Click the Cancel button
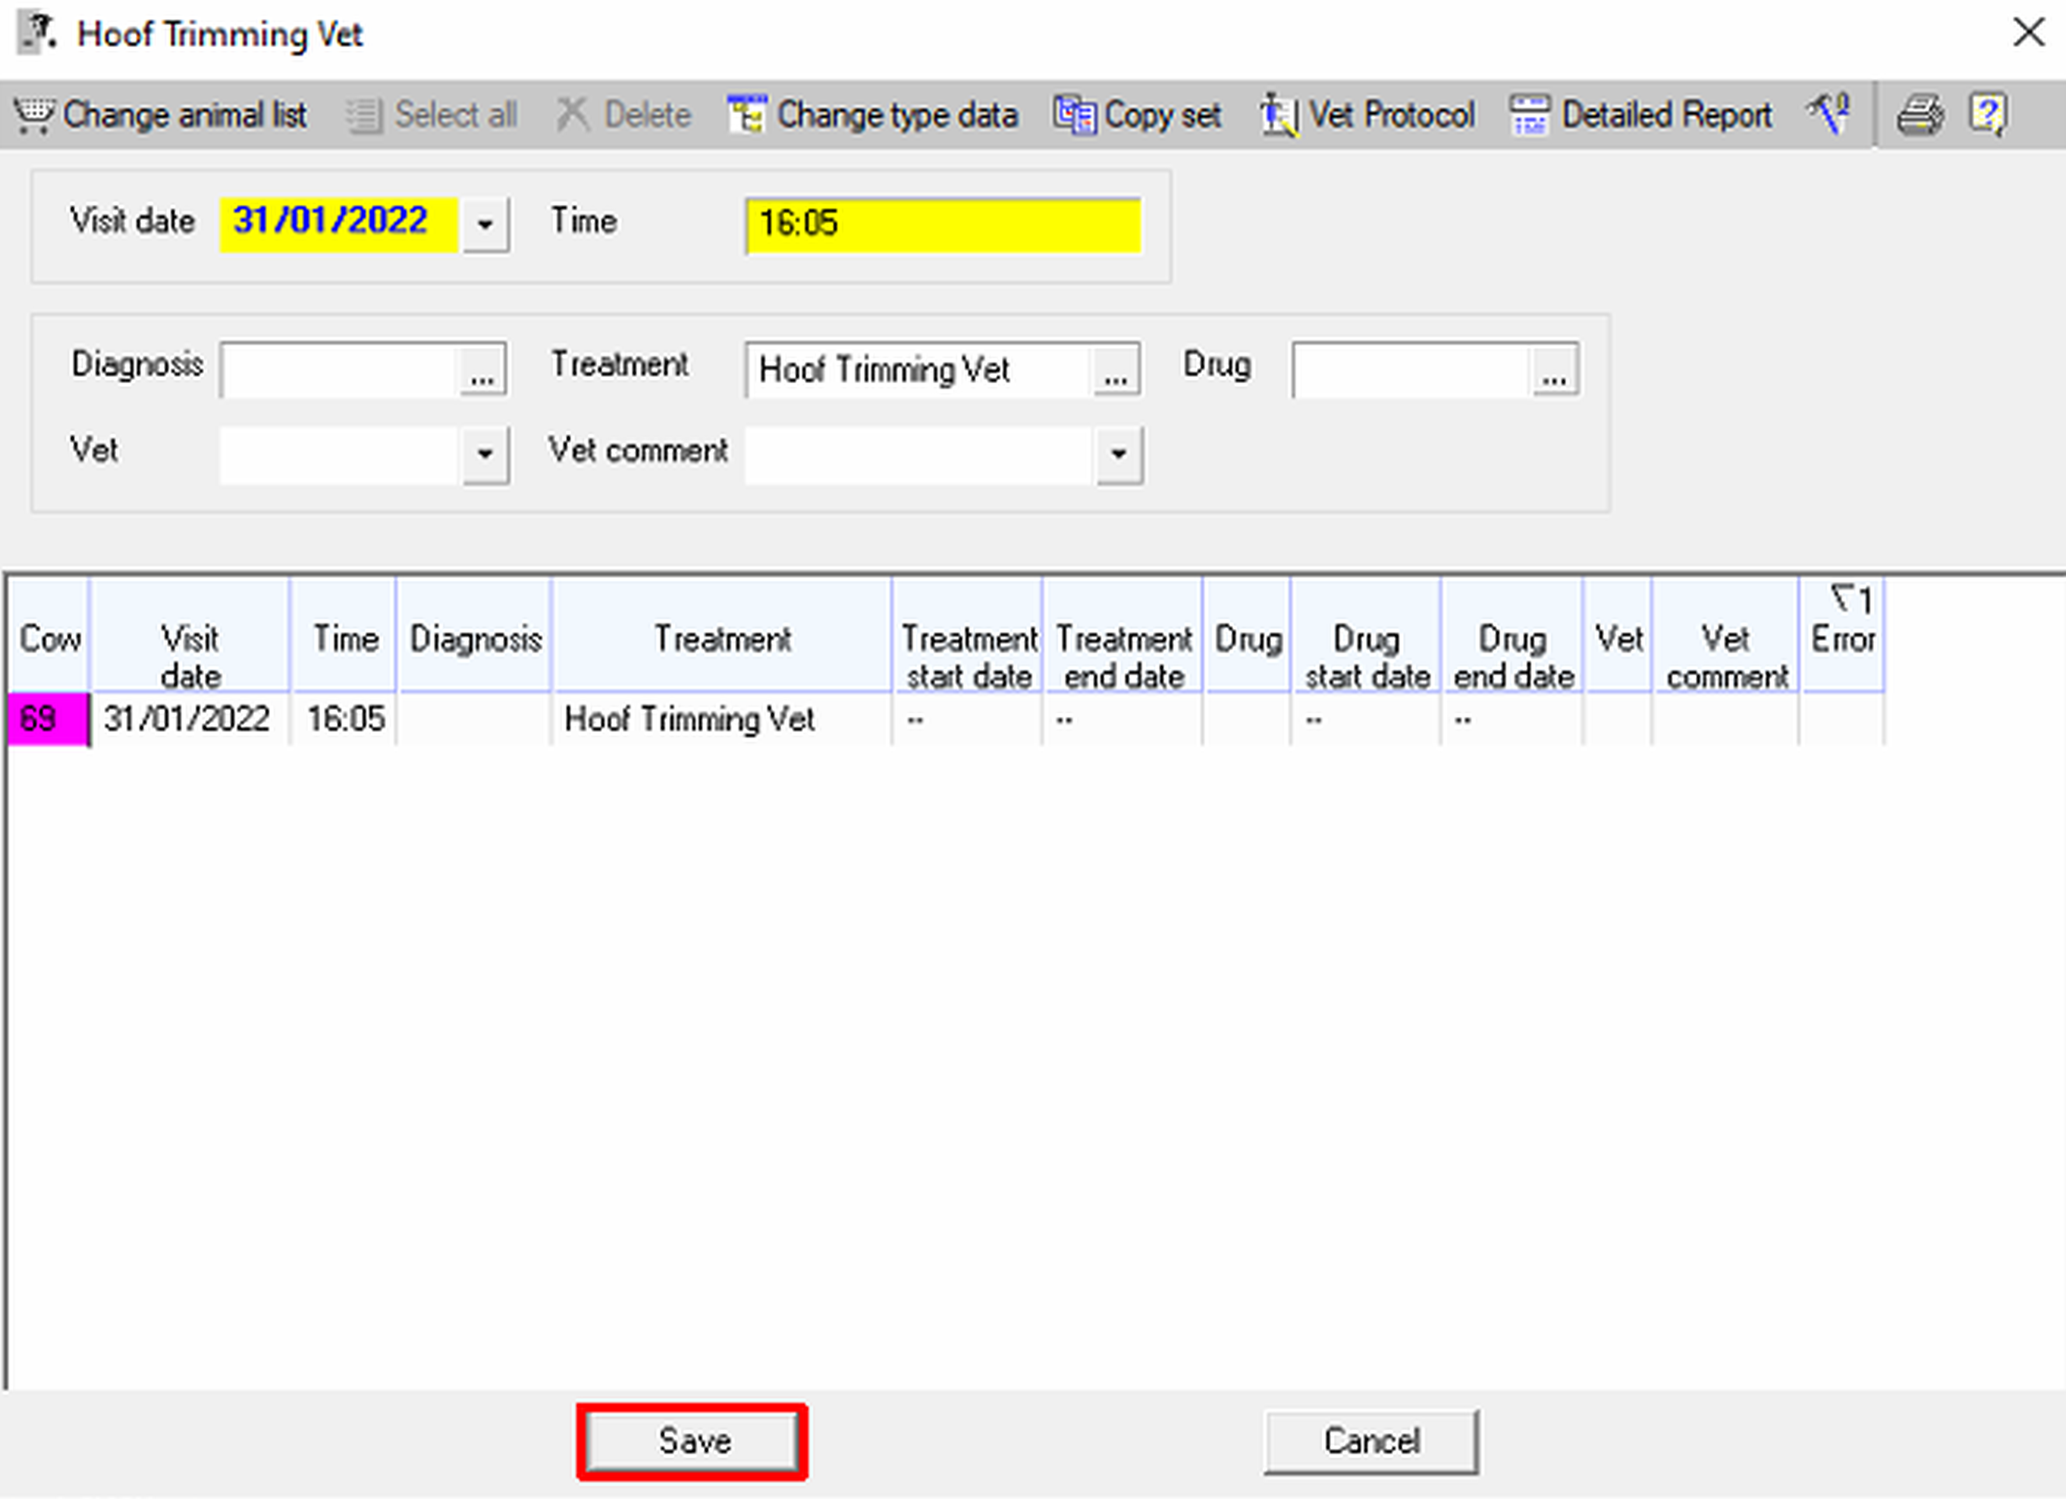This screenshot has height=1499, width=2066. click(x=1371, y=1442)
